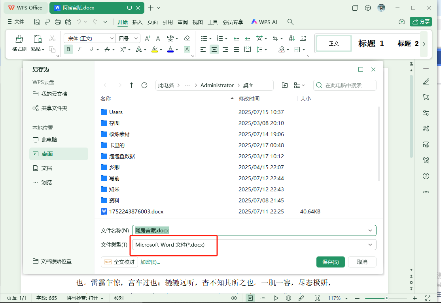Image resolution: width=441 pixels, height=303 pixels.
Task: Expand the file name dropdown
Action: (370, 230)
